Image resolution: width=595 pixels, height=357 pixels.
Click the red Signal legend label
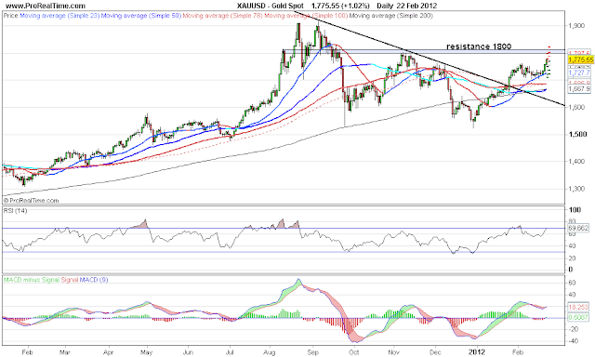(70, 280)
